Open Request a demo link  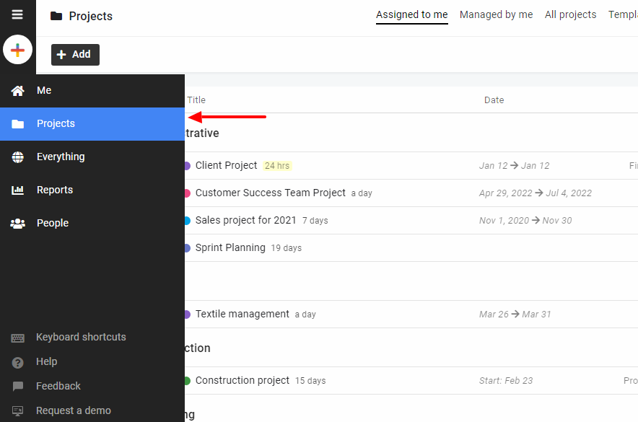pyautogui.click(x=73, y=410)
